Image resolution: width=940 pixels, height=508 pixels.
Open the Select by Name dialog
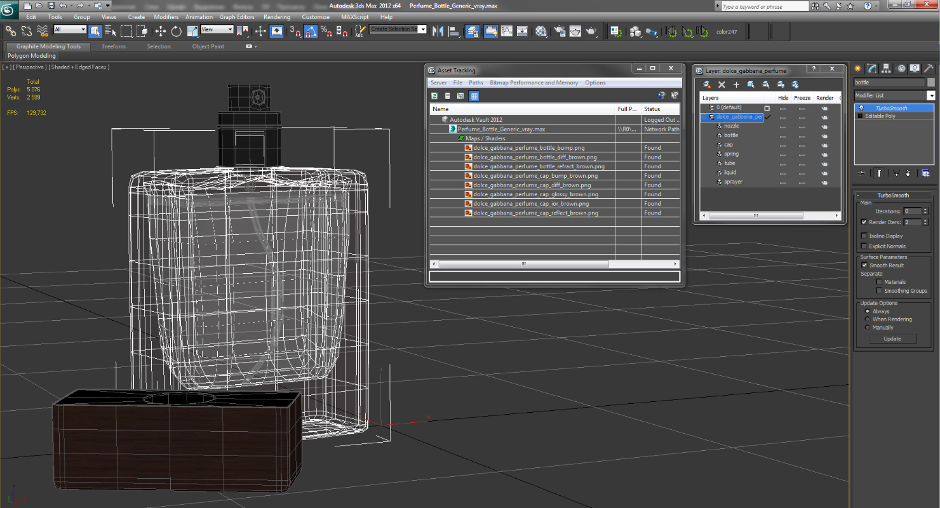pyautogui.click(x=111, y=30)
